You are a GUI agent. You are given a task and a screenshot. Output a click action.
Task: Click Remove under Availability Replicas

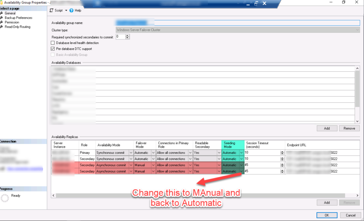[x=349, y=203]
